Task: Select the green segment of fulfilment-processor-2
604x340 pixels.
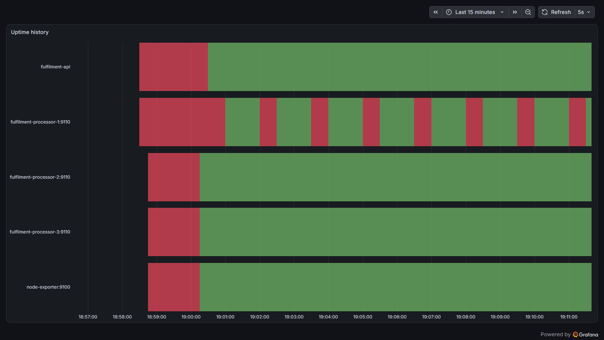Action: [396, 177]
